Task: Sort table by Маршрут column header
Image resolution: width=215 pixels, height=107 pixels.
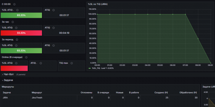Action: pos(37,93)
